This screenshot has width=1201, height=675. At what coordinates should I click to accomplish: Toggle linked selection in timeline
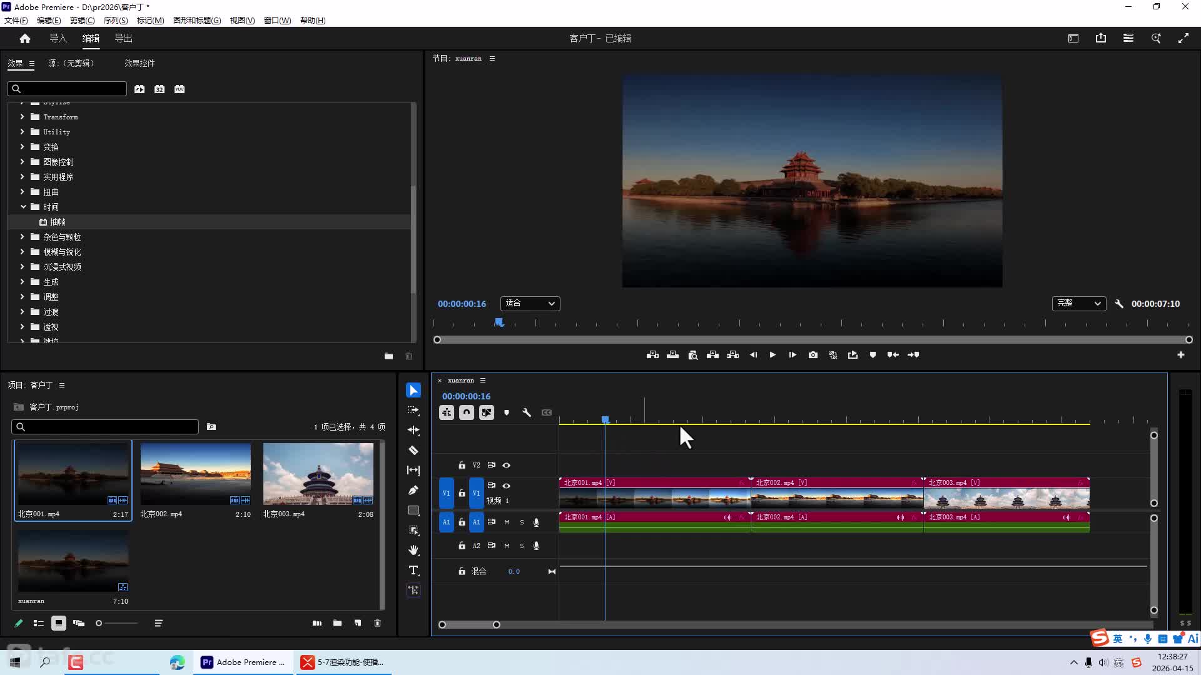[x=487, y=413]
